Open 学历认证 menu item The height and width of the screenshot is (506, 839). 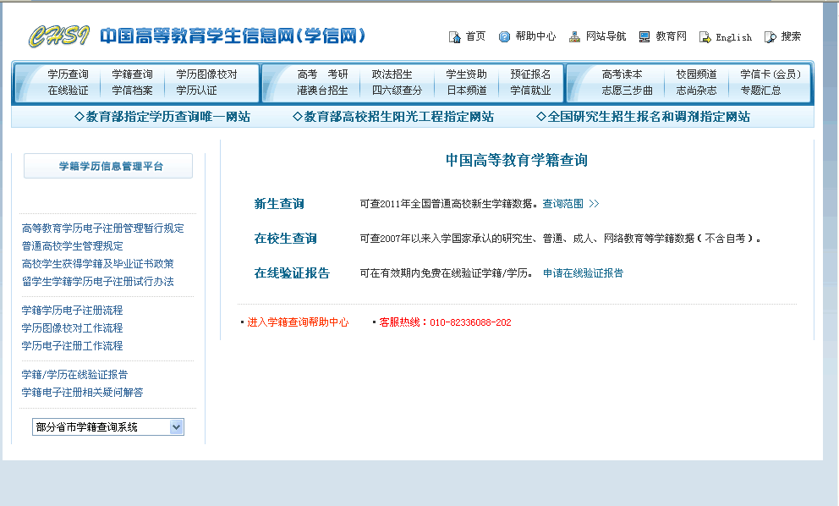coord(196,90)
